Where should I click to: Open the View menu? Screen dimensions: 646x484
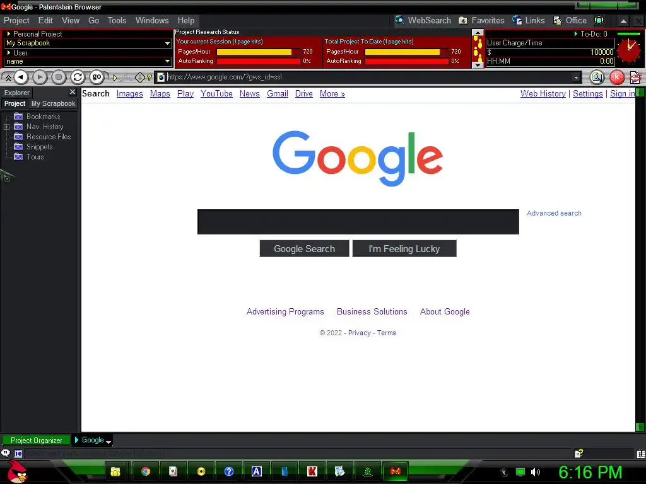point(71,20)
